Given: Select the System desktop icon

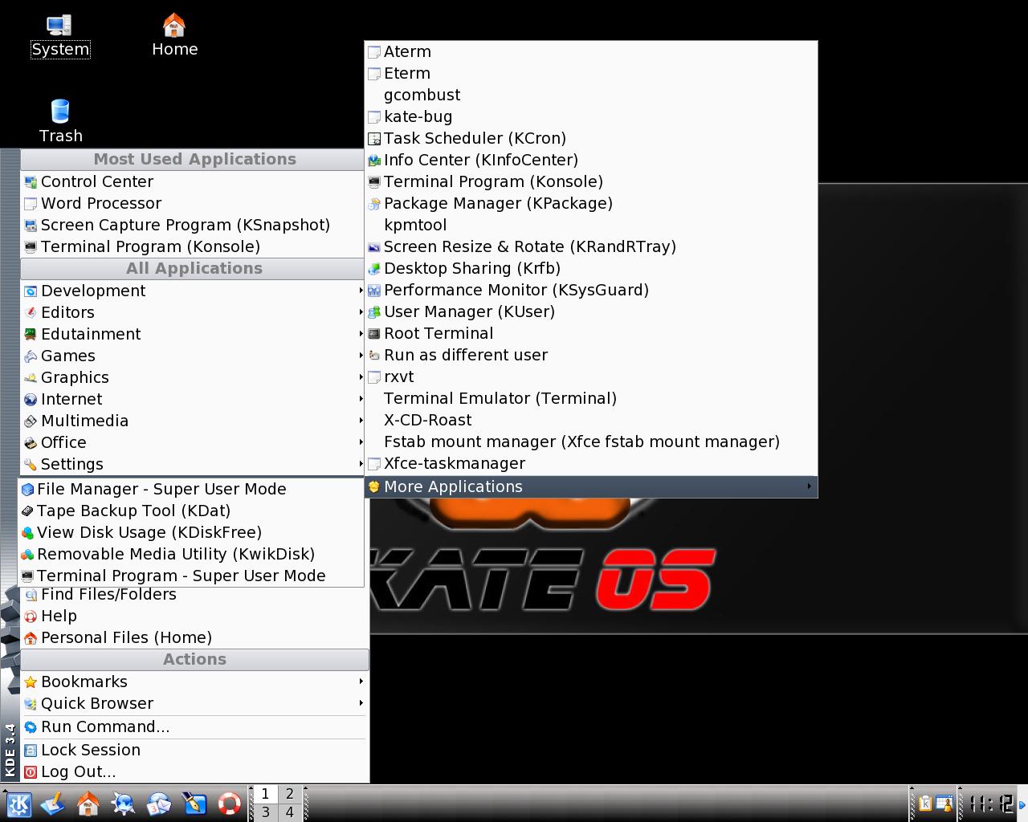Looking at the screenshot, I should click(60, 36).
